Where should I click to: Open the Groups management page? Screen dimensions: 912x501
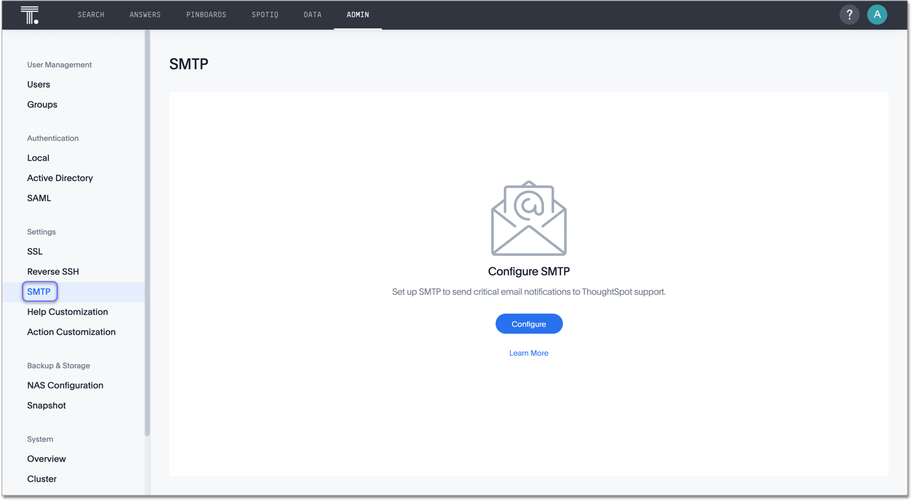(x=42, y=104)
